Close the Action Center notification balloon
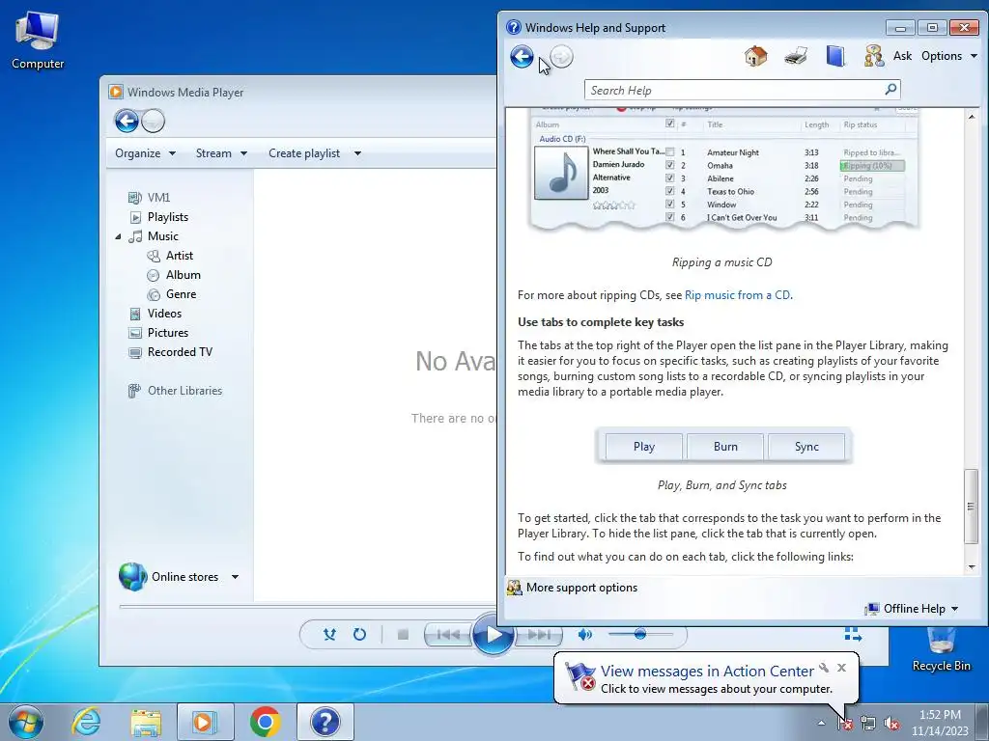989x741 pixels. click(841, 668)
